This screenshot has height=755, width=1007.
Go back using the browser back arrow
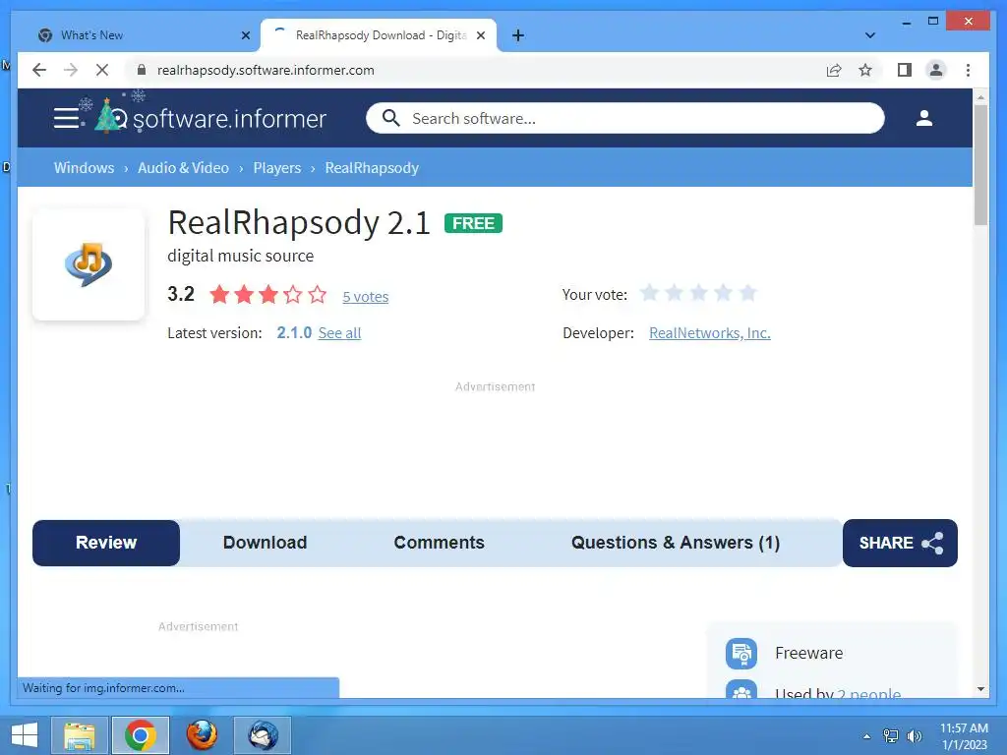click(39, 70)
